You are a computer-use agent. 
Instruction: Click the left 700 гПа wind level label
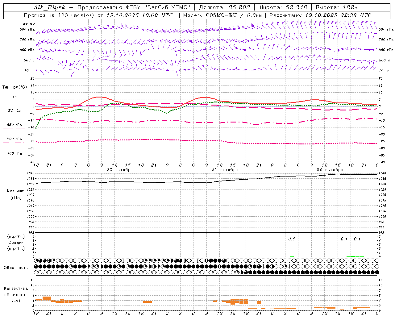[27, 39]
